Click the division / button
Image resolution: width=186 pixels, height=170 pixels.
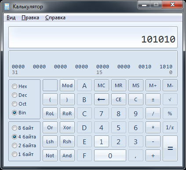coord(153,113)
